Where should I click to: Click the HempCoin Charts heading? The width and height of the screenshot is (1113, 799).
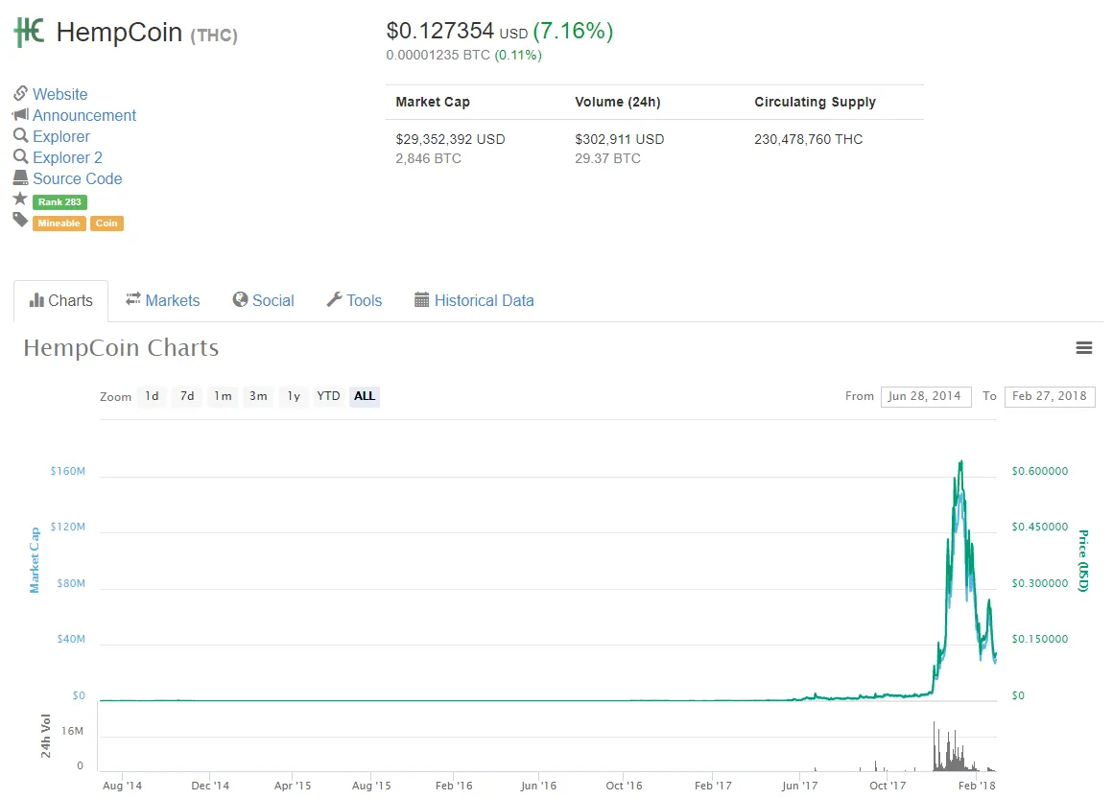coord(122,347)
